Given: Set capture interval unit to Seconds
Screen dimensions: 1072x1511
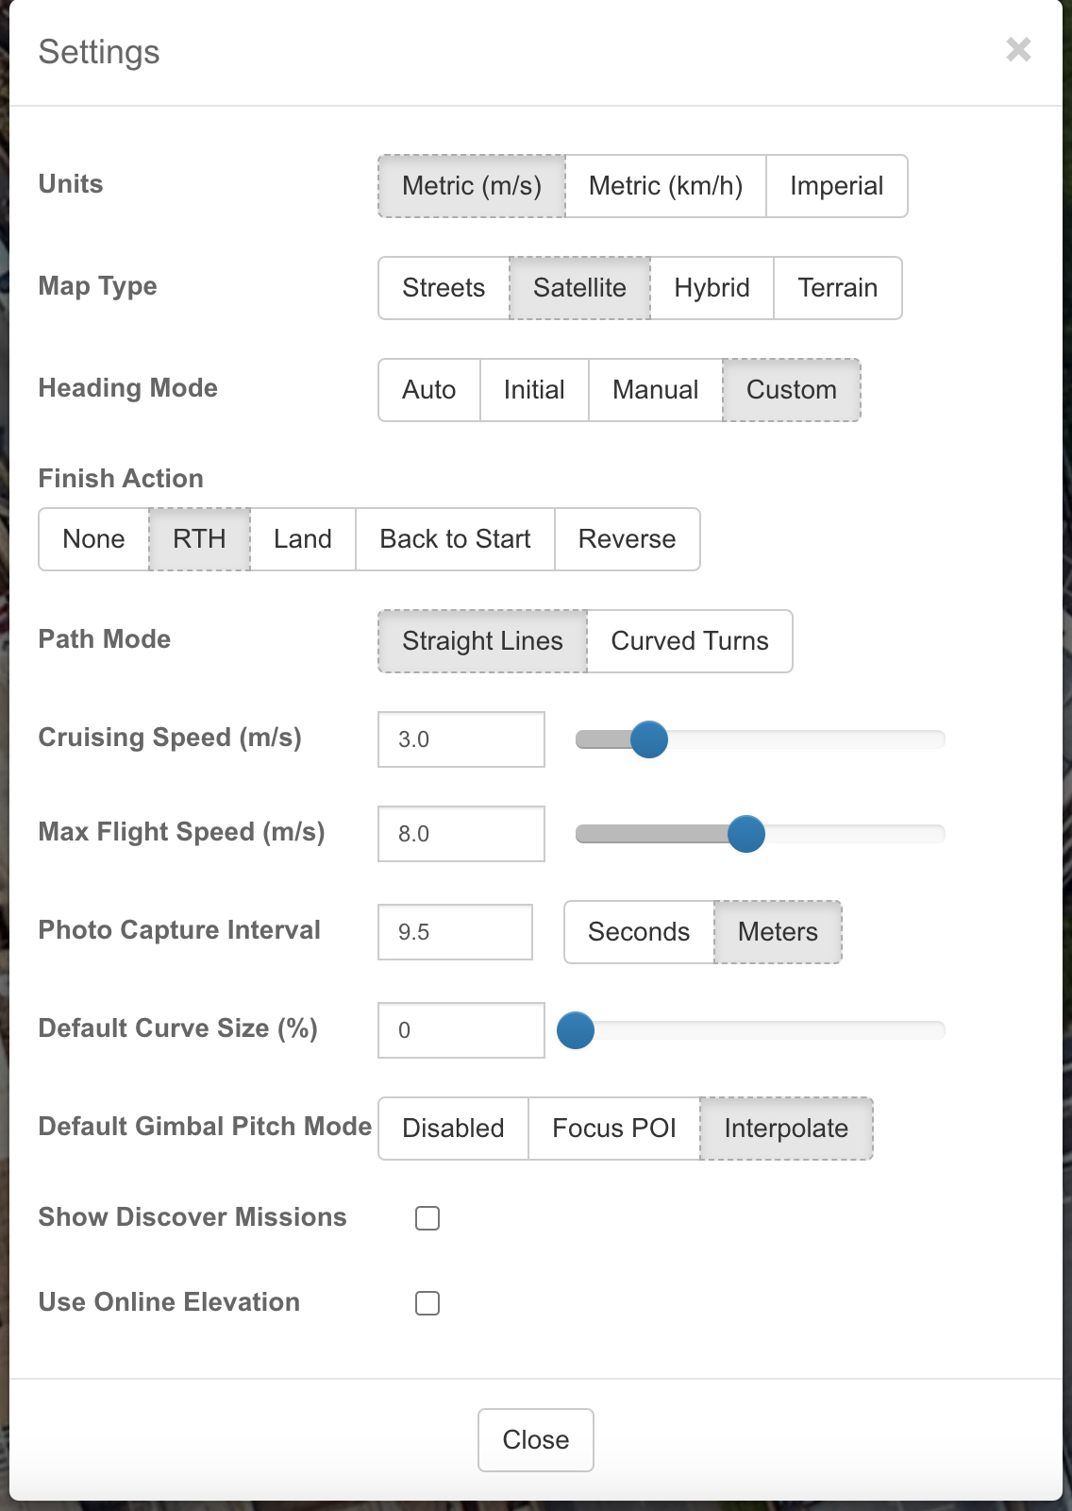Looking at the screenshot, I should click(639, 932).
